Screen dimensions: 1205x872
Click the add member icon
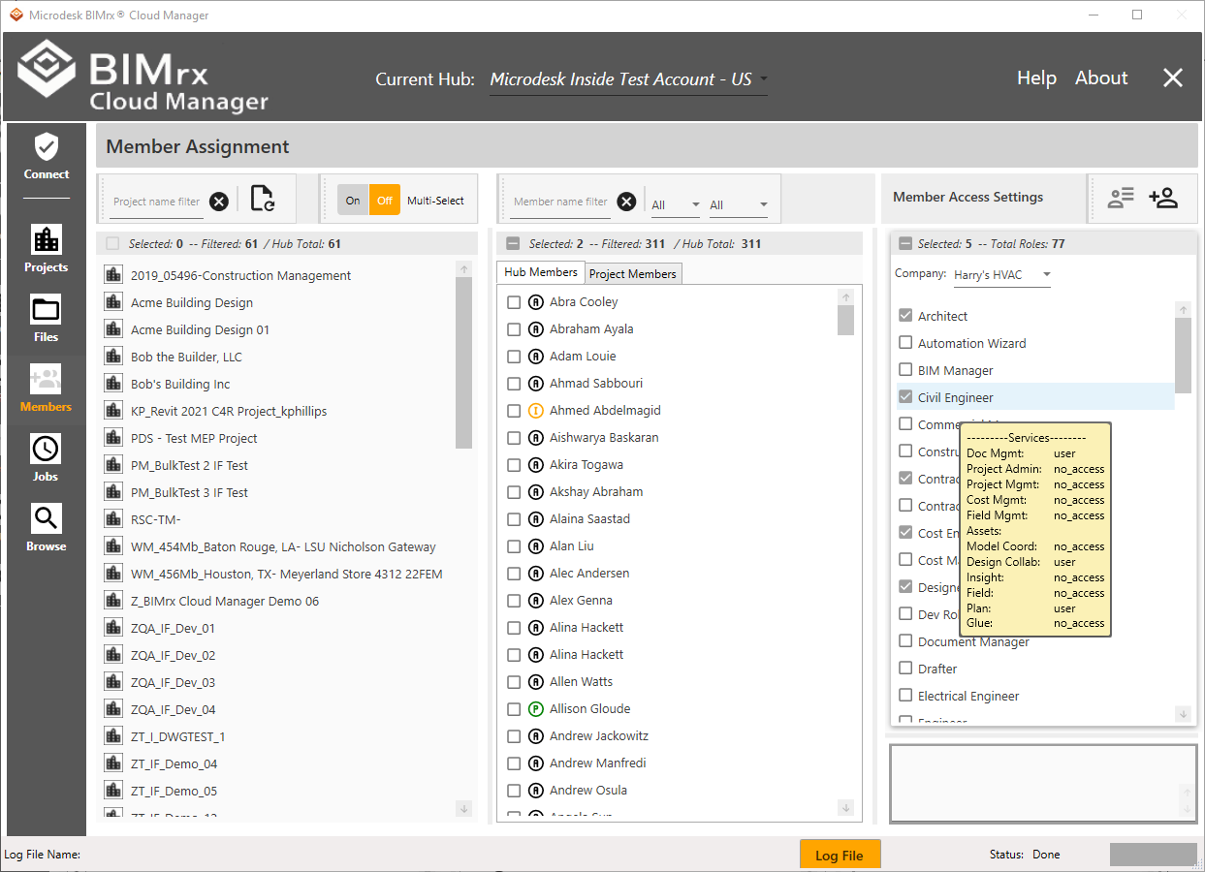point(1162,198)
